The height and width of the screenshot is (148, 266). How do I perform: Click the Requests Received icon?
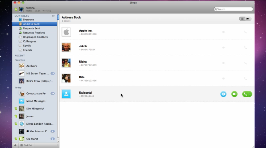point(20,33)
